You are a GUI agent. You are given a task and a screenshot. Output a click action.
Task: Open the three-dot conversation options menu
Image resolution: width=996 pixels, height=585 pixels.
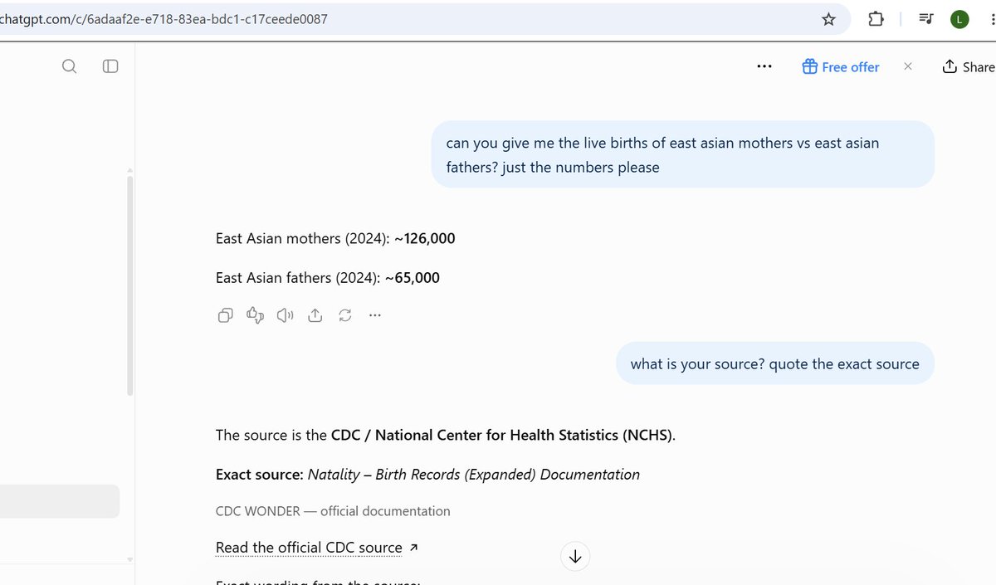(x=764, y=67)
